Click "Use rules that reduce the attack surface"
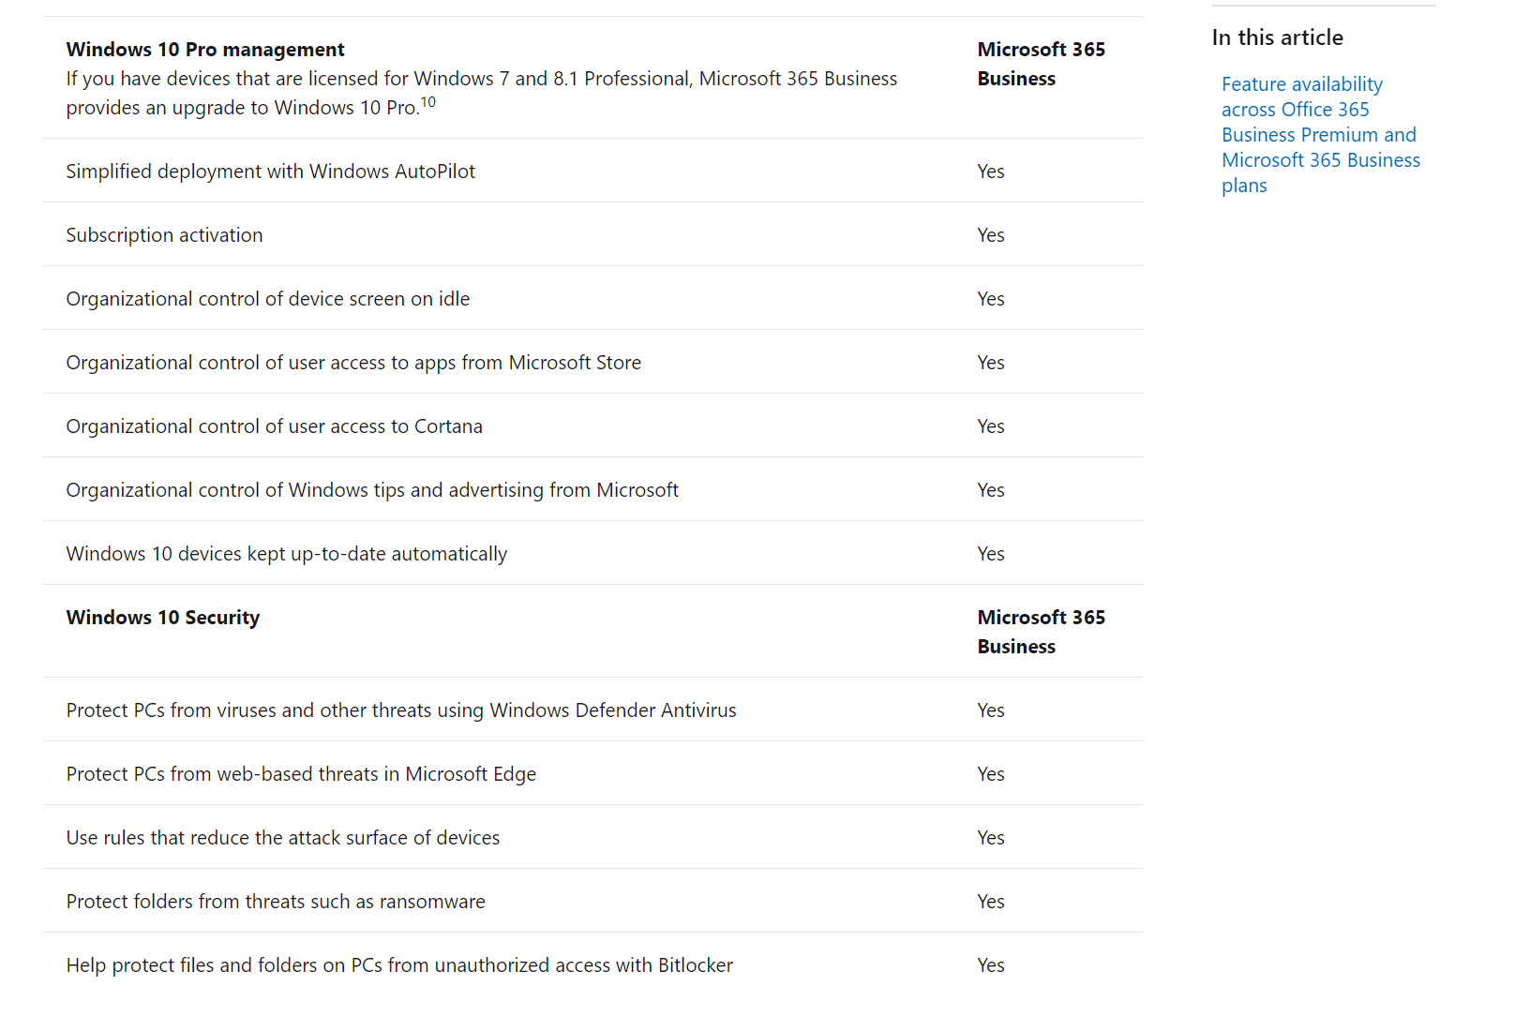The image size is (1530, 1016). coord(282,838)
